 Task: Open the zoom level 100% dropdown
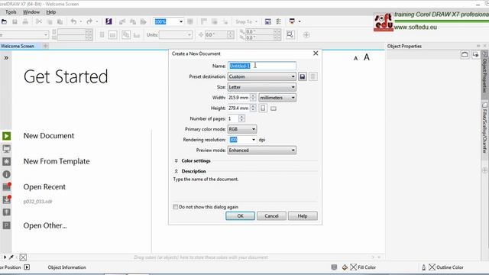[x=181, y=21]
